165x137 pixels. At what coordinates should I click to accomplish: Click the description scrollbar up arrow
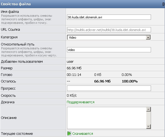click(149, 109)
